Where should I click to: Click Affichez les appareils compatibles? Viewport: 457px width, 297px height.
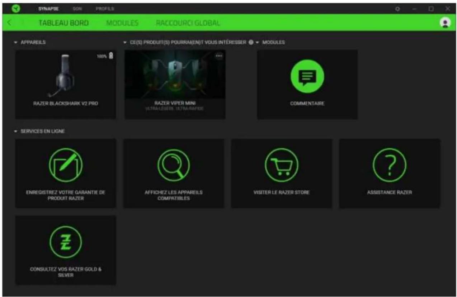(174, 195)
